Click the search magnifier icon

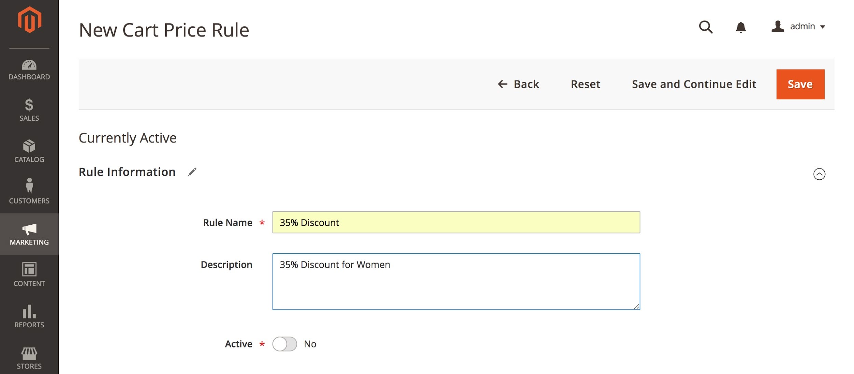[x=706, y=27]
